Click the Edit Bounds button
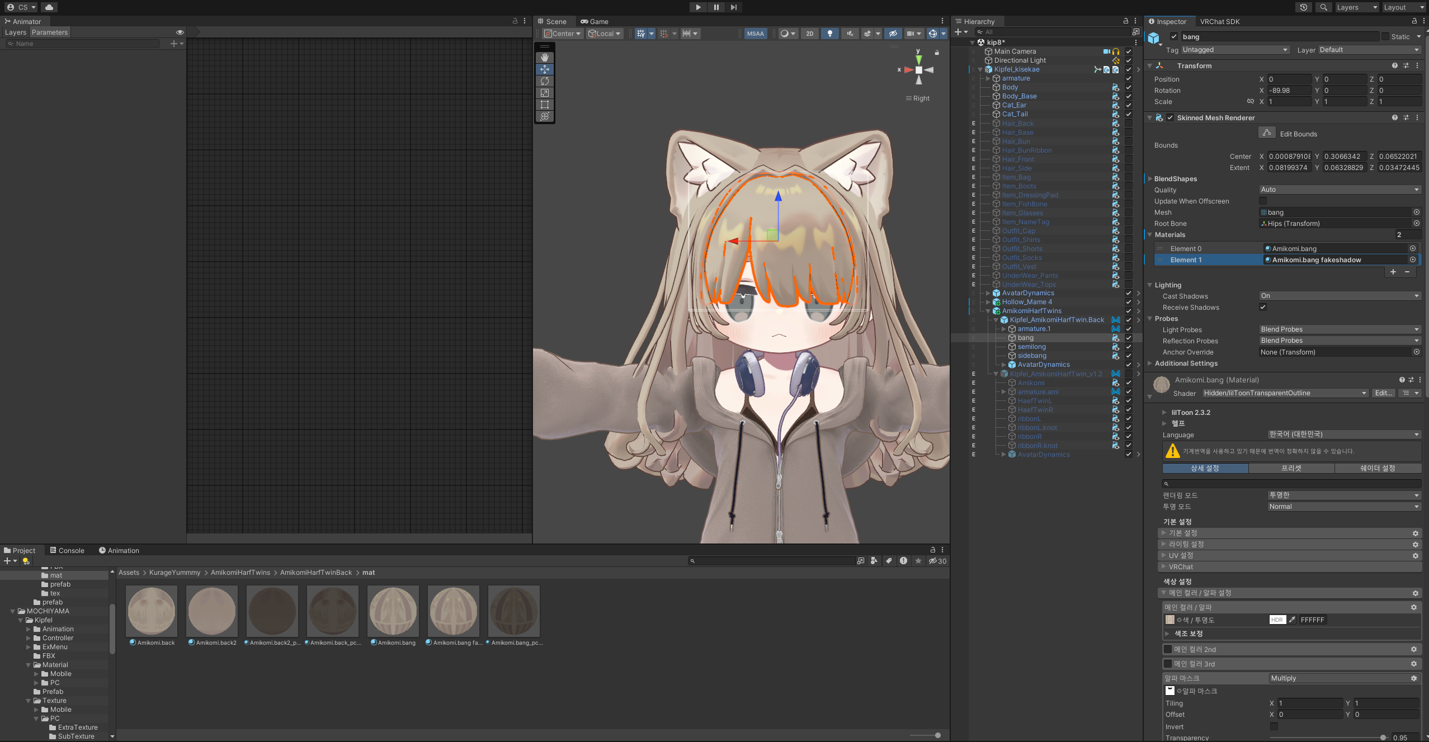 click(1267, 133)
